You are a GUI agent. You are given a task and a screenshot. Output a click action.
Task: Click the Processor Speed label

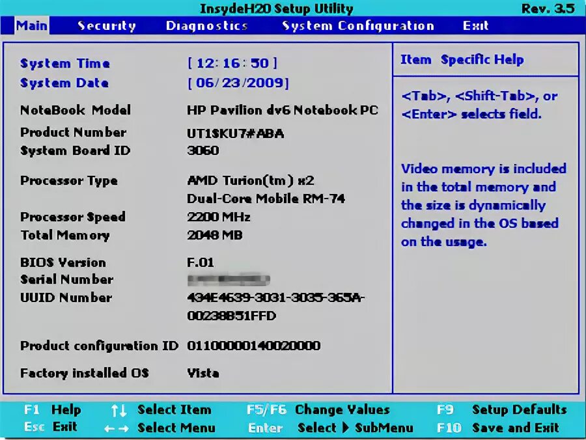pyautogui.click(x=73, y=217)
